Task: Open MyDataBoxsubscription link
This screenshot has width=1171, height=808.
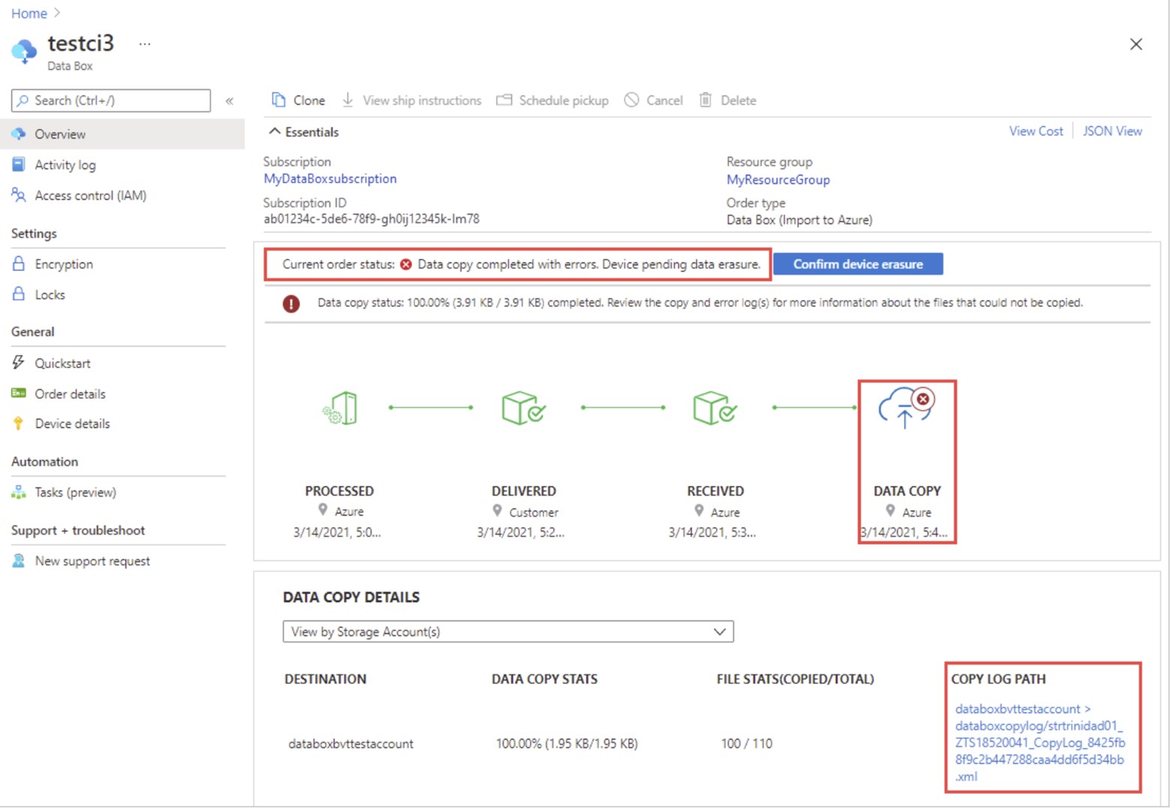Action: click(330, 179)
